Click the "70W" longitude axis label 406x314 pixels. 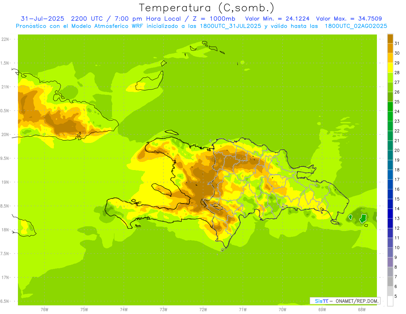point(283,310)
